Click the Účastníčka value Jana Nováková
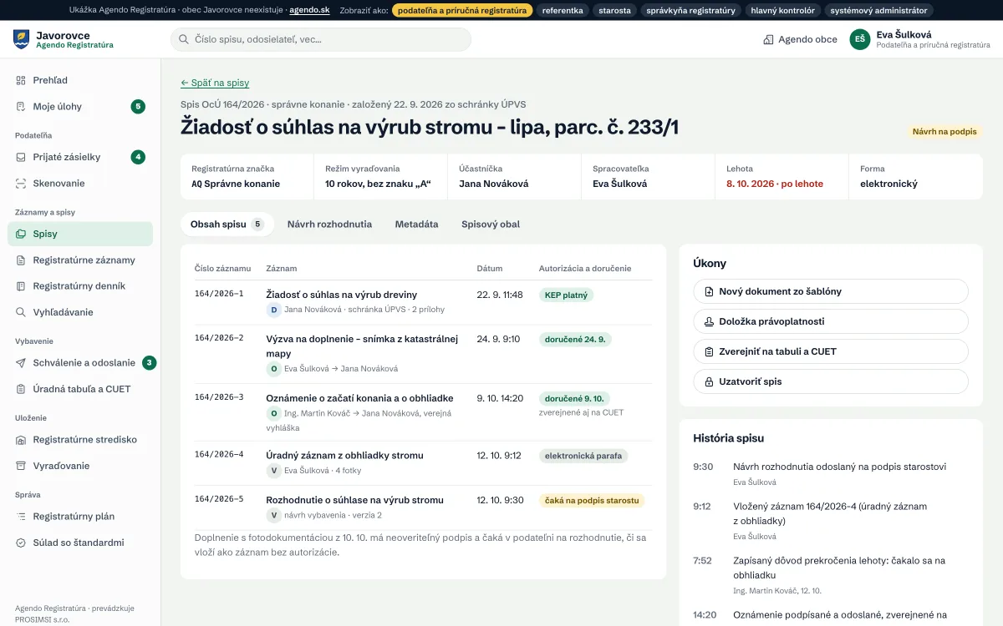Viewport: 1003px width, 626px height. coord(494,184)
